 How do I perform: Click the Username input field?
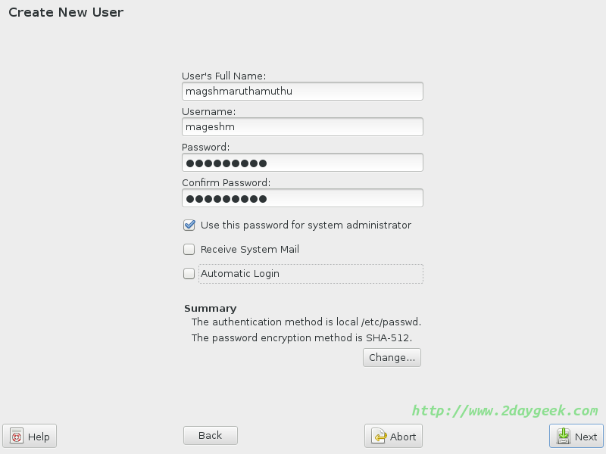point(302,127)
